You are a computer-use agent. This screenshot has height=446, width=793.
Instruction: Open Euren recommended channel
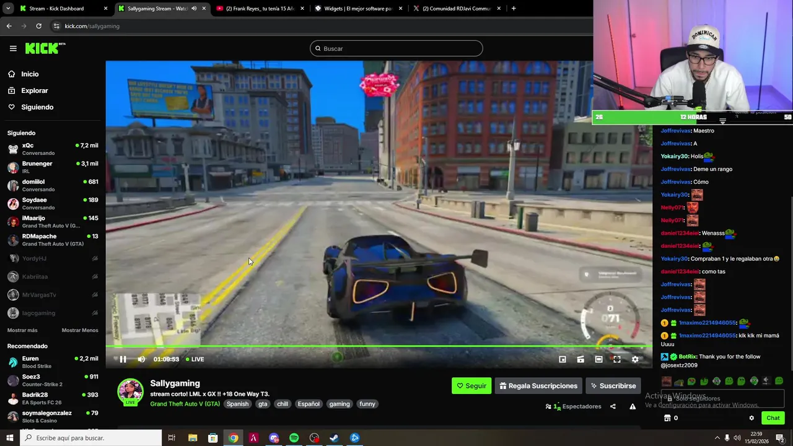(x=53, y=362)
